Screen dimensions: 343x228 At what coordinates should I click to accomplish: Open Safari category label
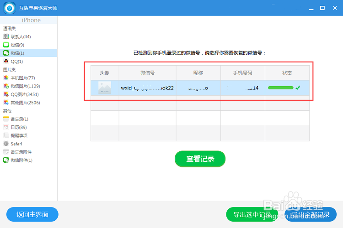[x=16, y=144]
